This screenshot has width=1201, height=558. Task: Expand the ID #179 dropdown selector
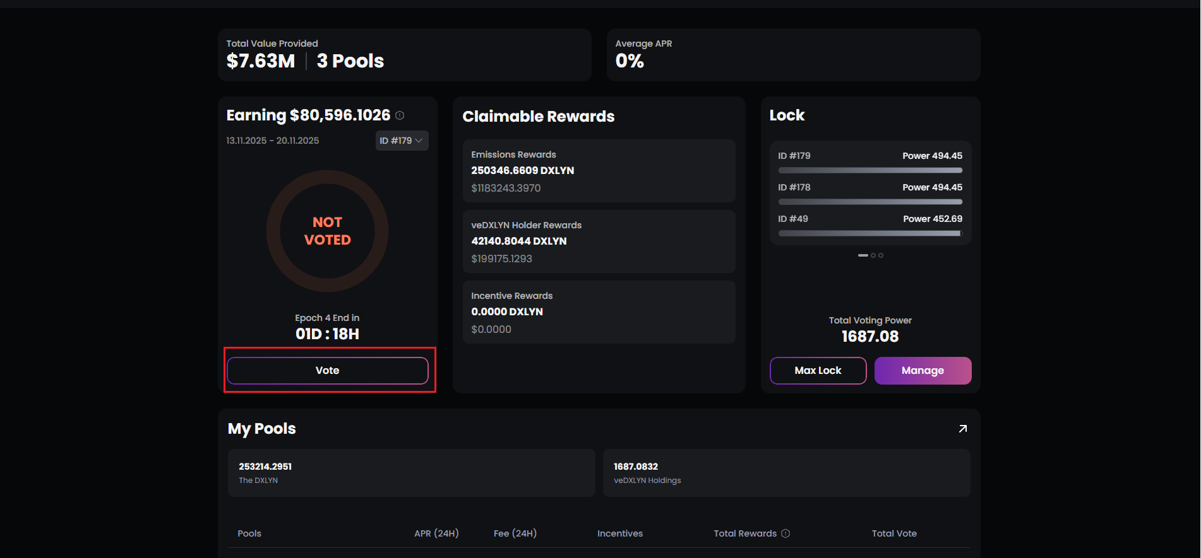402,141
